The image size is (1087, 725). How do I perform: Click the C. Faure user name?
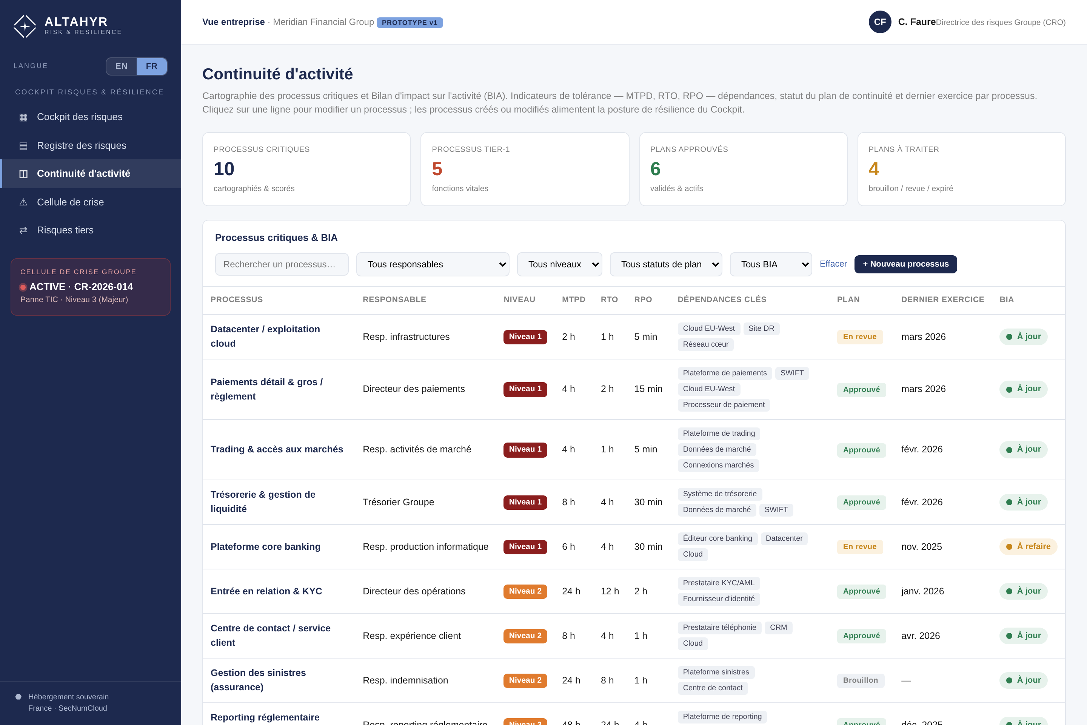tap(917, 22)
